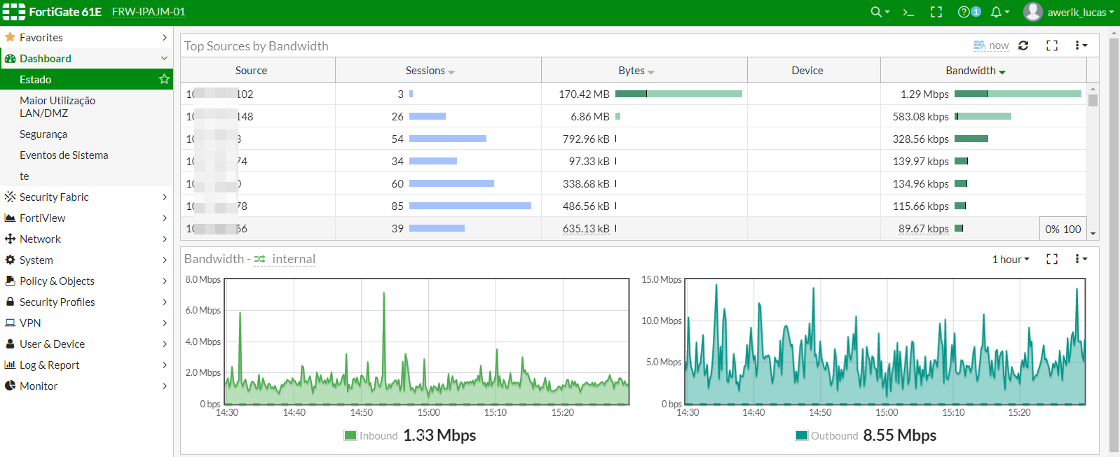Click the fullscreen icon in top bar
Viewport: 1120px width, 457px height.
coord(936,12)
